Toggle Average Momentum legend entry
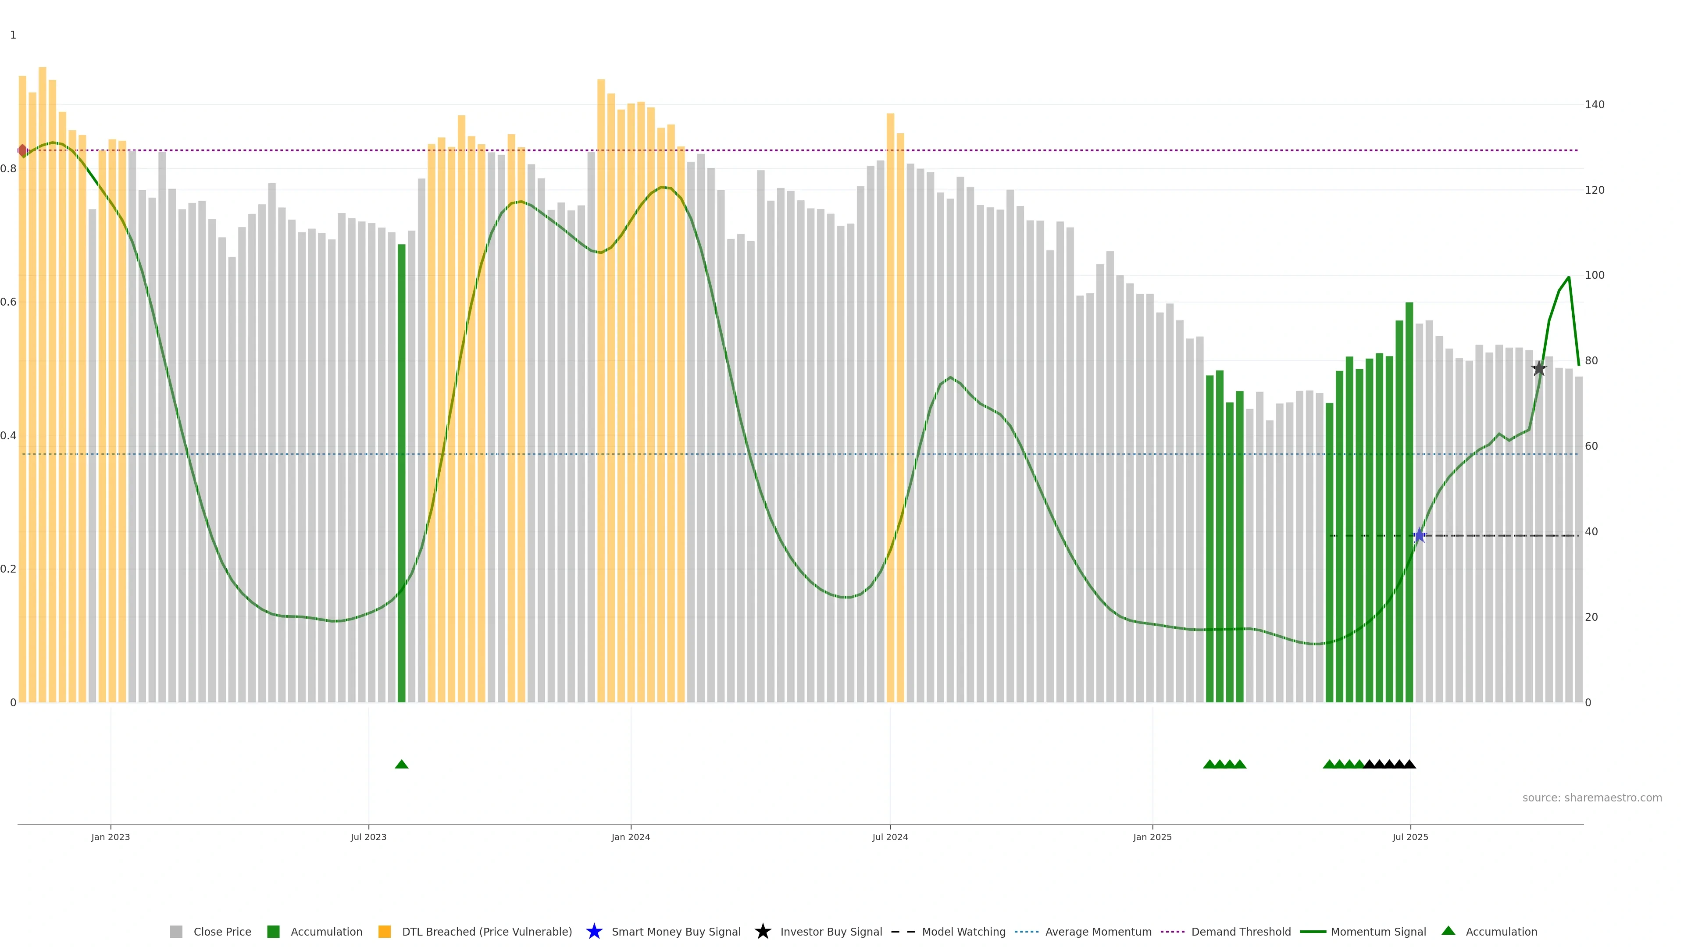The image size is (1684, 947). coord(1098,931)
